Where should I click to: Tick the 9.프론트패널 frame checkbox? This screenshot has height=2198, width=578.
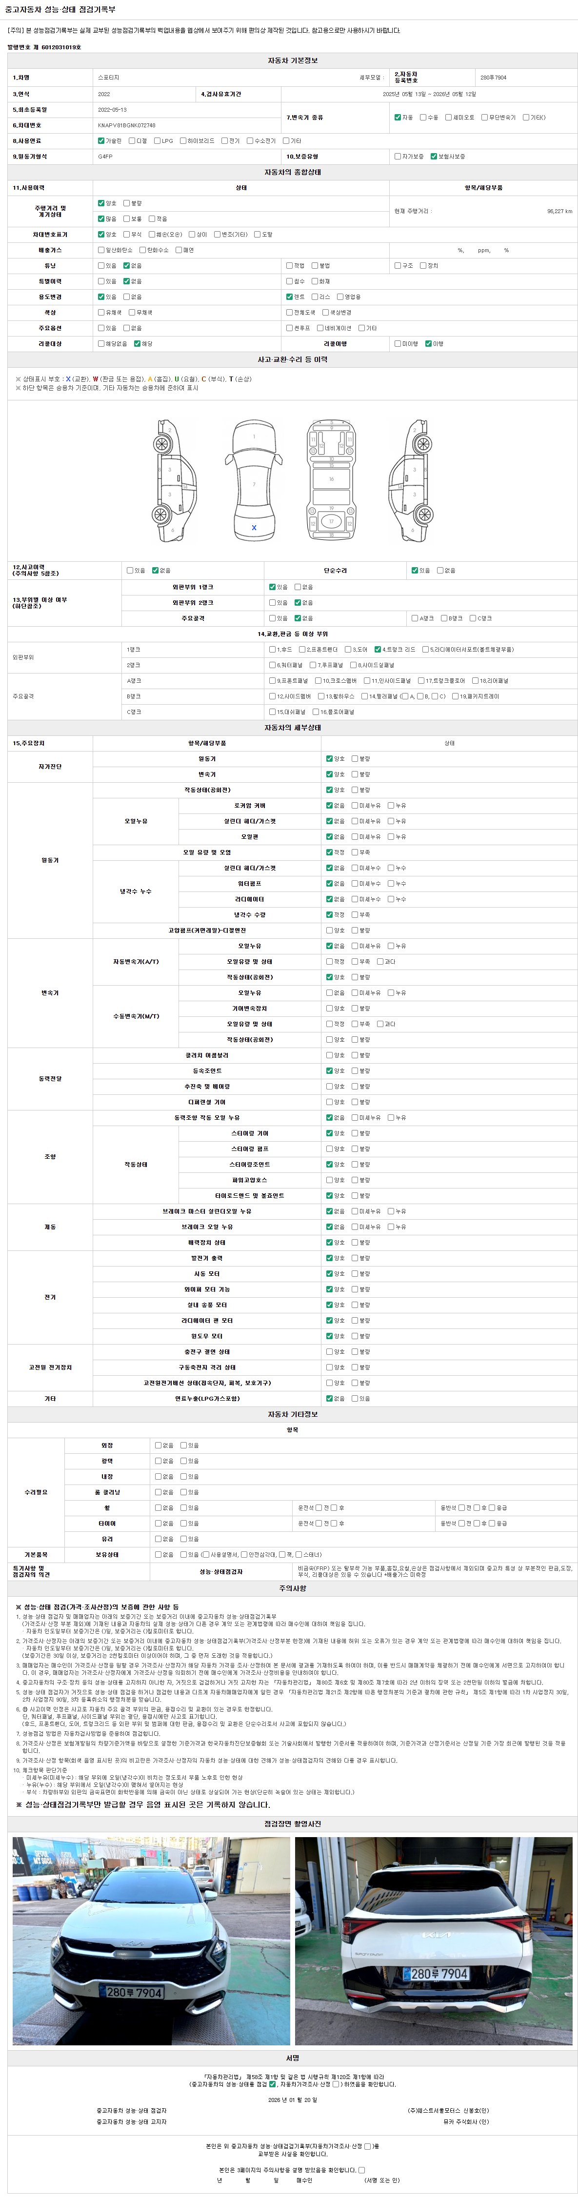[x=272, y=681]
